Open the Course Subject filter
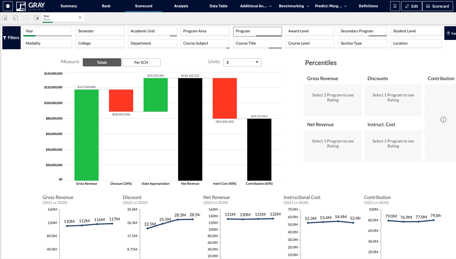The height and width of the screenshot is (259, 456). click(x=205, y=44)
